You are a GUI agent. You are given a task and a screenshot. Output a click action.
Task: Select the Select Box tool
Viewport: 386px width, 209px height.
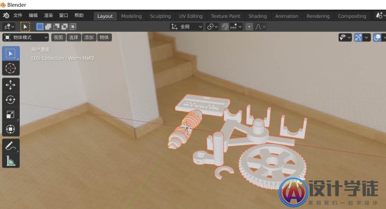tap(11, 54)
